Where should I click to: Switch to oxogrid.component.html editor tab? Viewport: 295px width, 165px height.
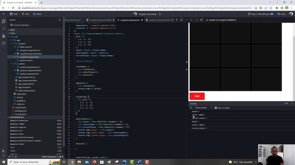(x=100, y=20)
